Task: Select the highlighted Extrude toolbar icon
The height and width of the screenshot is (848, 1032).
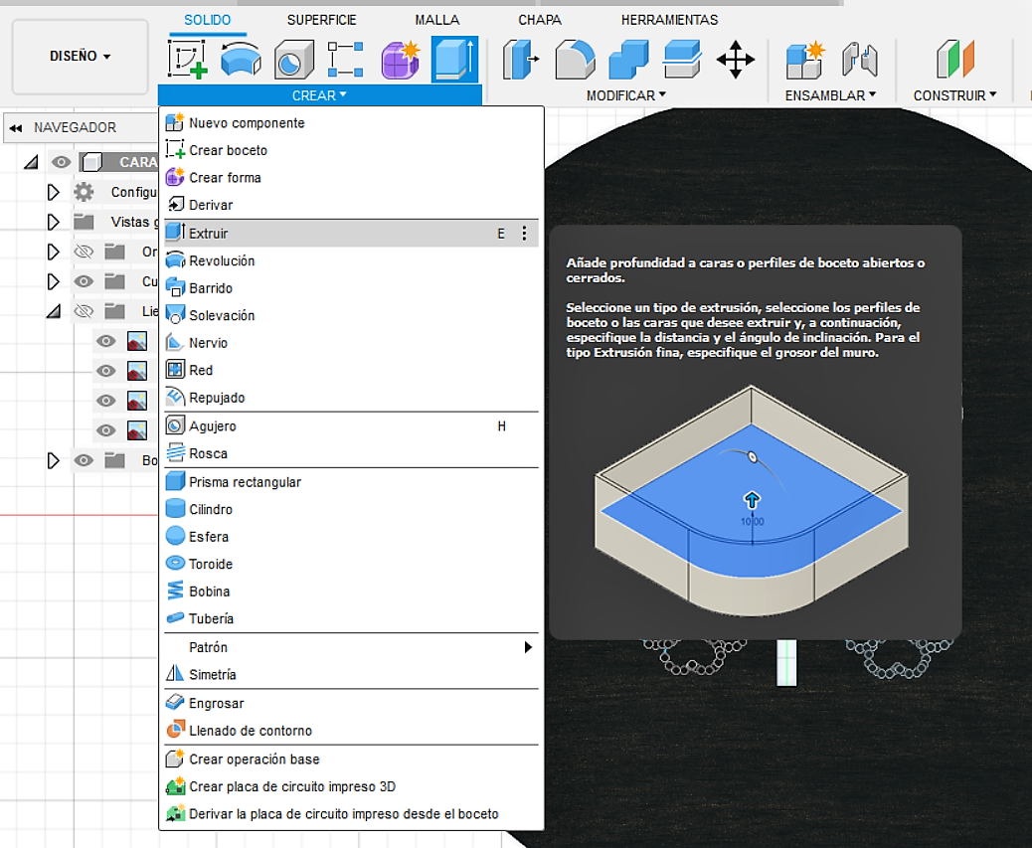Action: (x=454, y=60)
